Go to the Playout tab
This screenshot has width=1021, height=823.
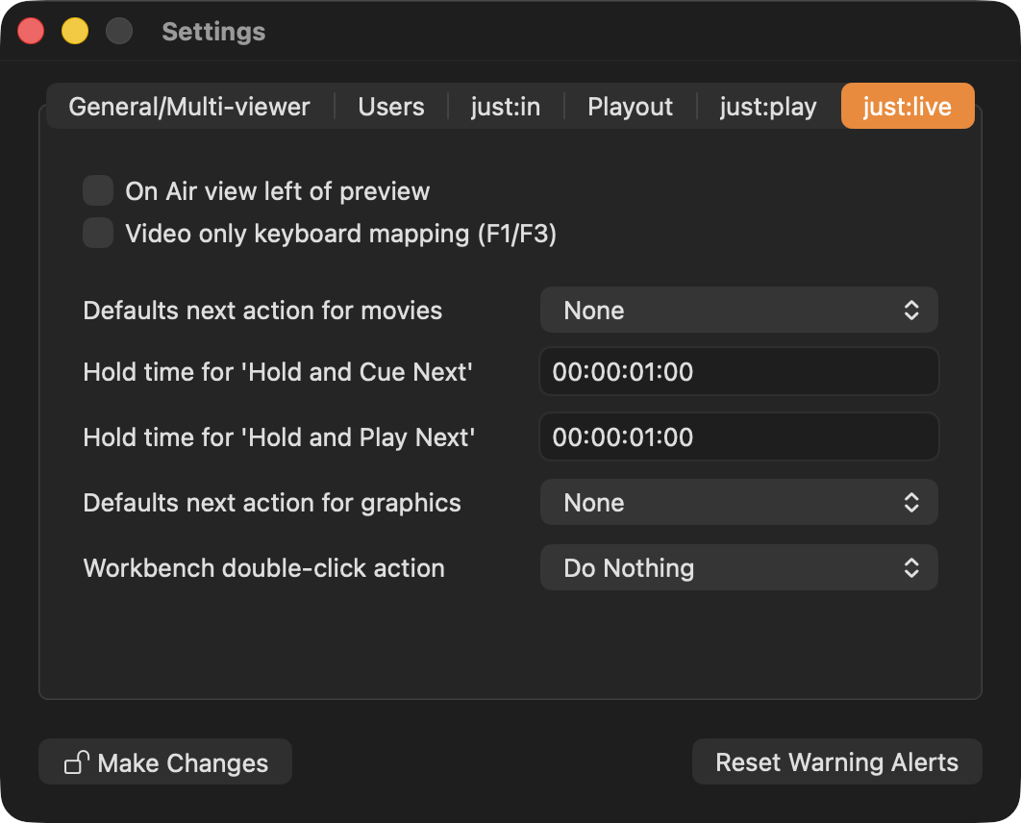click(x=630, y=106)
